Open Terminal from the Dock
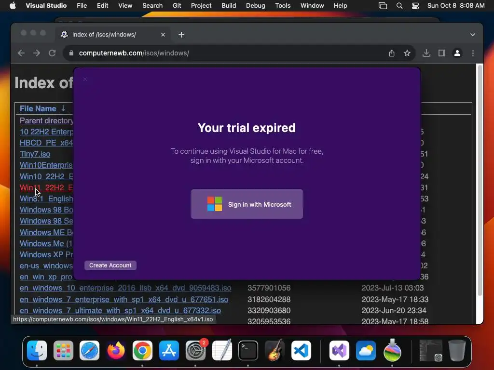Image resolution: width=494 pixels, height=370 pixels. (x=248, y=350)
